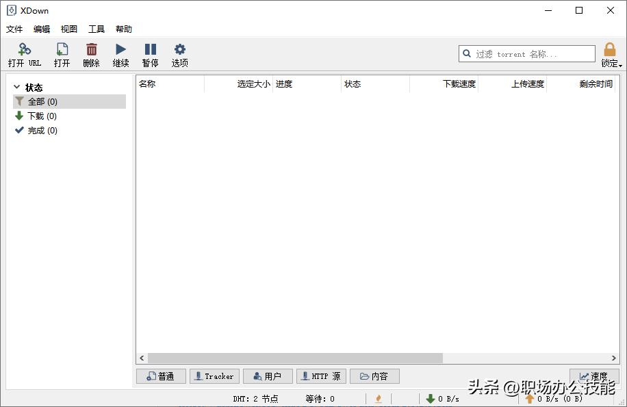627x407 pixels.
Task: Resume downloads with the 继续 play icon
Action: pos(120,49)
